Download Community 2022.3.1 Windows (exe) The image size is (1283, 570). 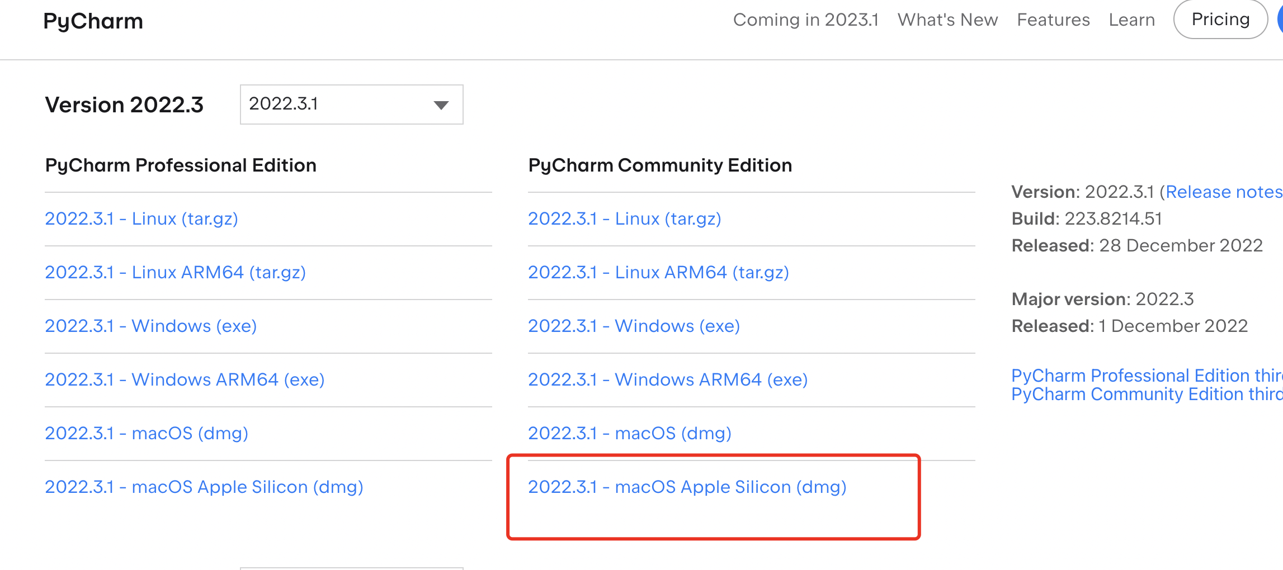click(634, 326)
